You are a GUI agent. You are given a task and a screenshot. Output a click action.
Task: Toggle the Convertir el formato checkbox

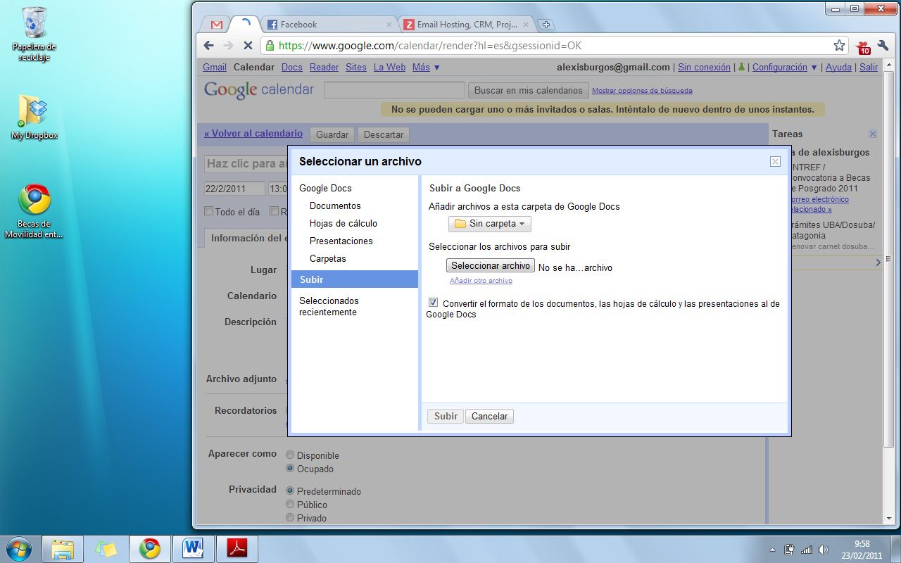coord(433,303)
